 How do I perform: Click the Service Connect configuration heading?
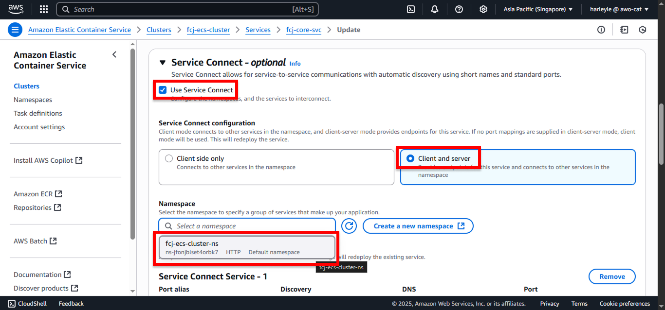click(x=207, y=123)
